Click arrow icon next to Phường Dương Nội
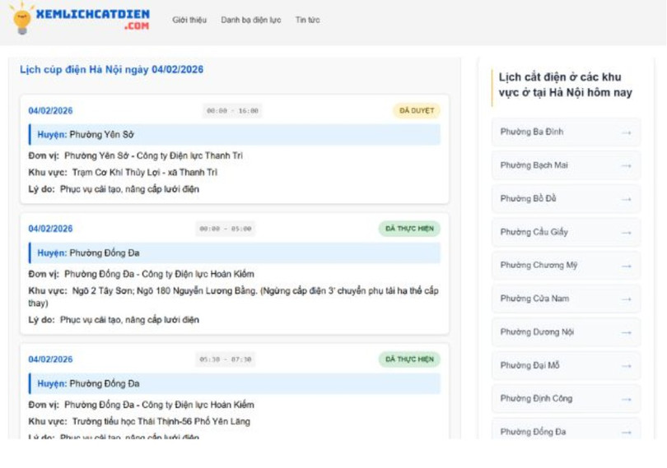The width and height of the screenshot is (667, 468). (x=626, y=332)
